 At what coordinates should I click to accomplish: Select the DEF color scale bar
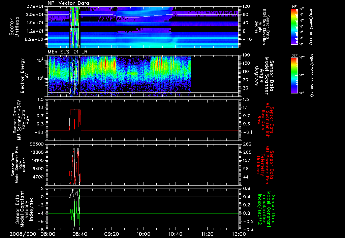coord(294,75)
